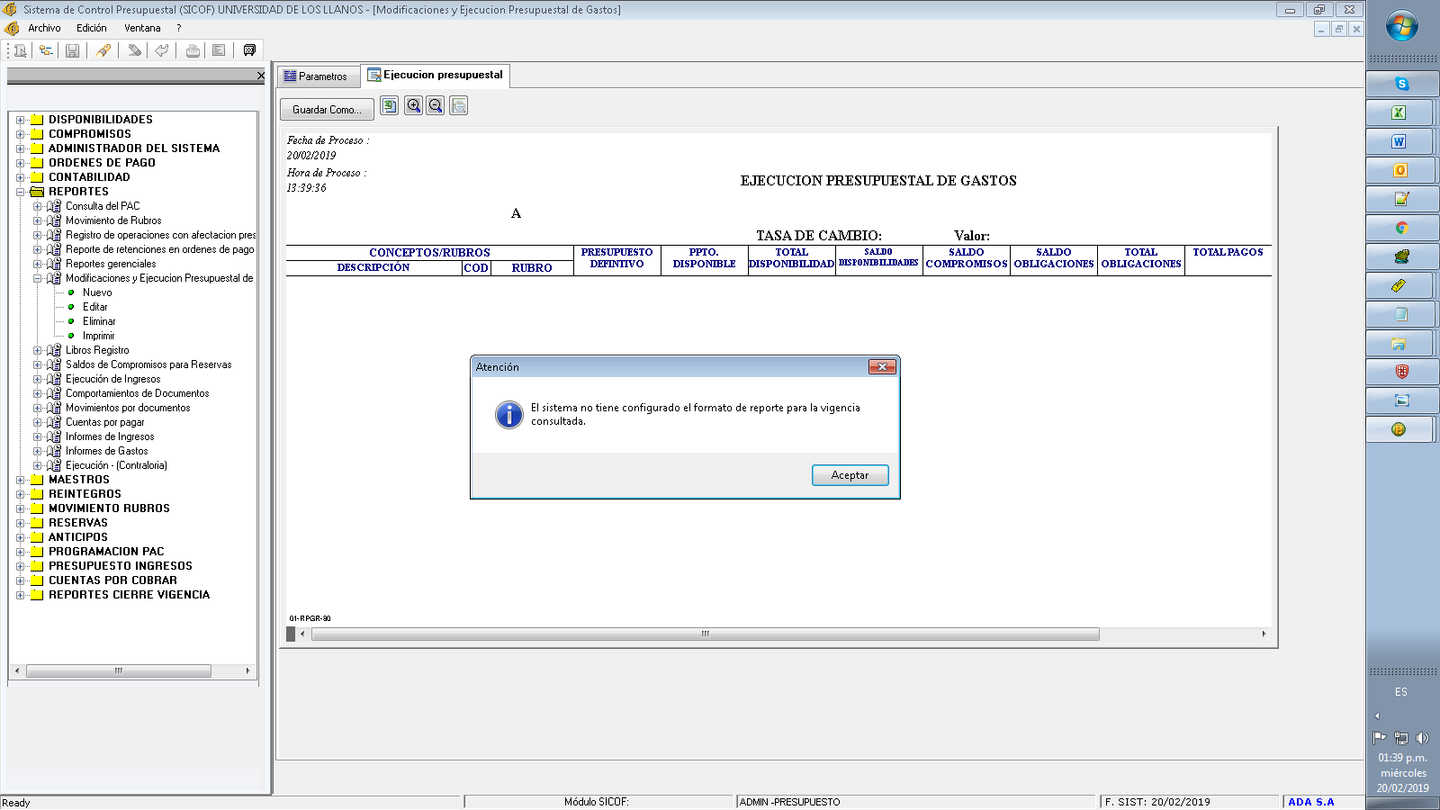
Task: Open the Archivo menu
Action: tap(44, 28)
